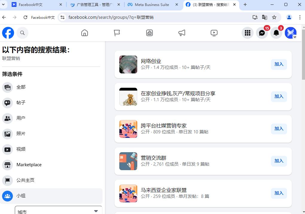Select the 用户 filter
The image size is (305, 214).
click(x=51, y=118)
